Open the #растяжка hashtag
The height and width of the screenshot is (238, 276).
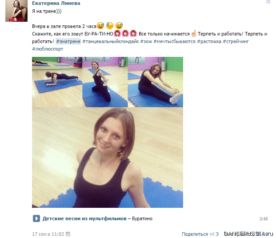coord(209,41)
